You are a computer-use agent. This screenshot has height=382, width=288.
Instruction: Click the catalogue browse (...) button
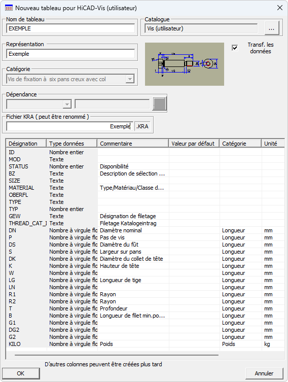pos(271,29)
